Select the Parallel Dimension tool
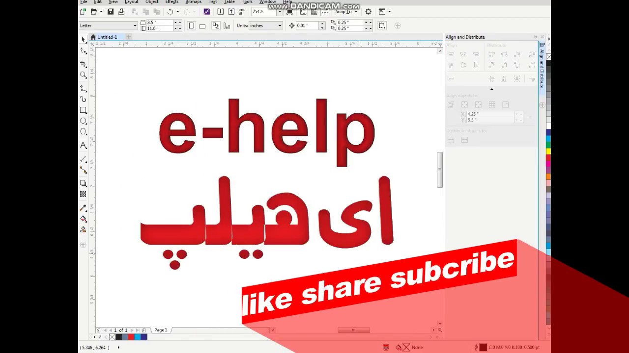Viewport: 629px width, 353px height. [x=83, y=159]
